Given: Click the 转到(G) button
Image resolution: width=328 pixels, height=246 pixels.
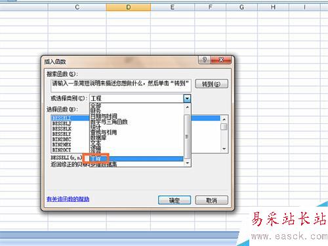Looking at the screenshot, I should click(x=211, y=84).
